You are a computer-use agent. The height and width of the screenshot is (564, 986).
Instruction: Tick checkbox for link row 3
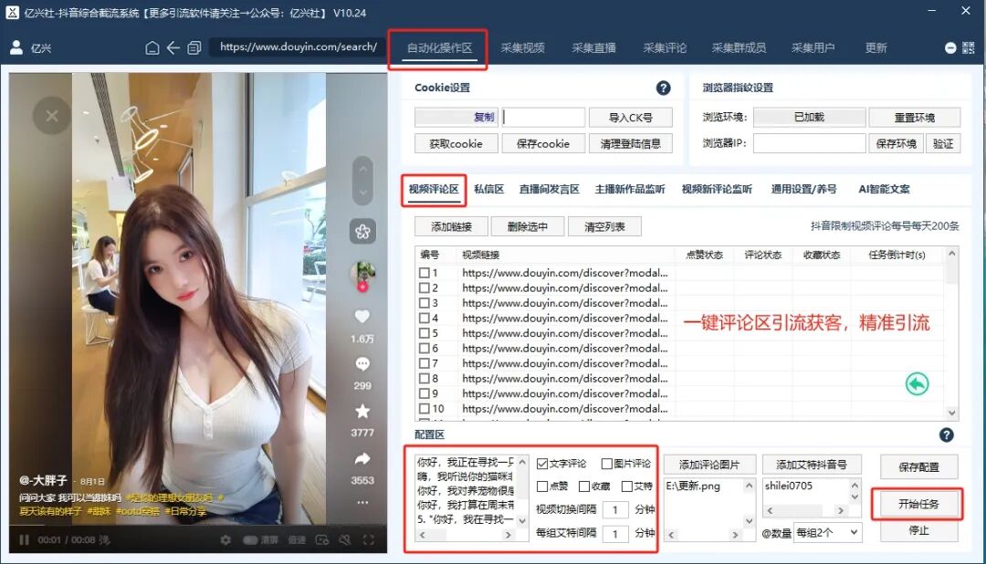click(x=425, y=303)
